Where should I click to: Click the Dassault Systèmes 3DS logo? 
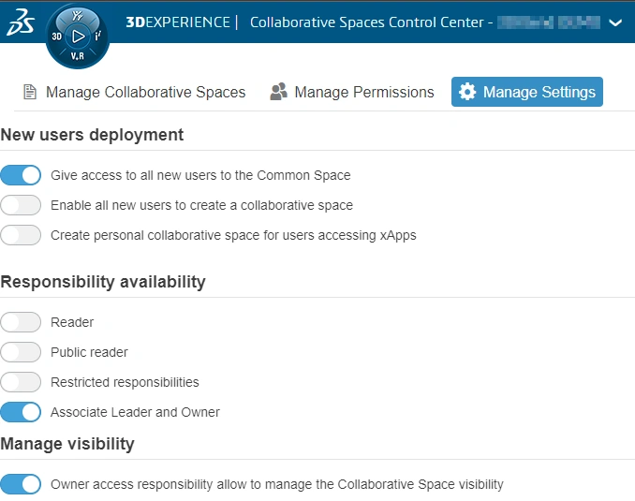(21, 23)
